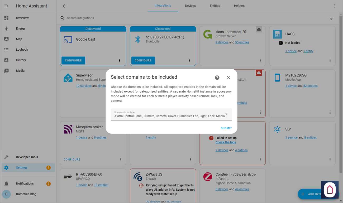Close the Select domains dialog
The width and height of the screenshot is (343, 203).
(228, 78)
